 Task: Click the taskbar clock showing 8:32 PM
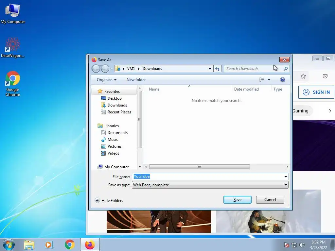pos(318,245)
